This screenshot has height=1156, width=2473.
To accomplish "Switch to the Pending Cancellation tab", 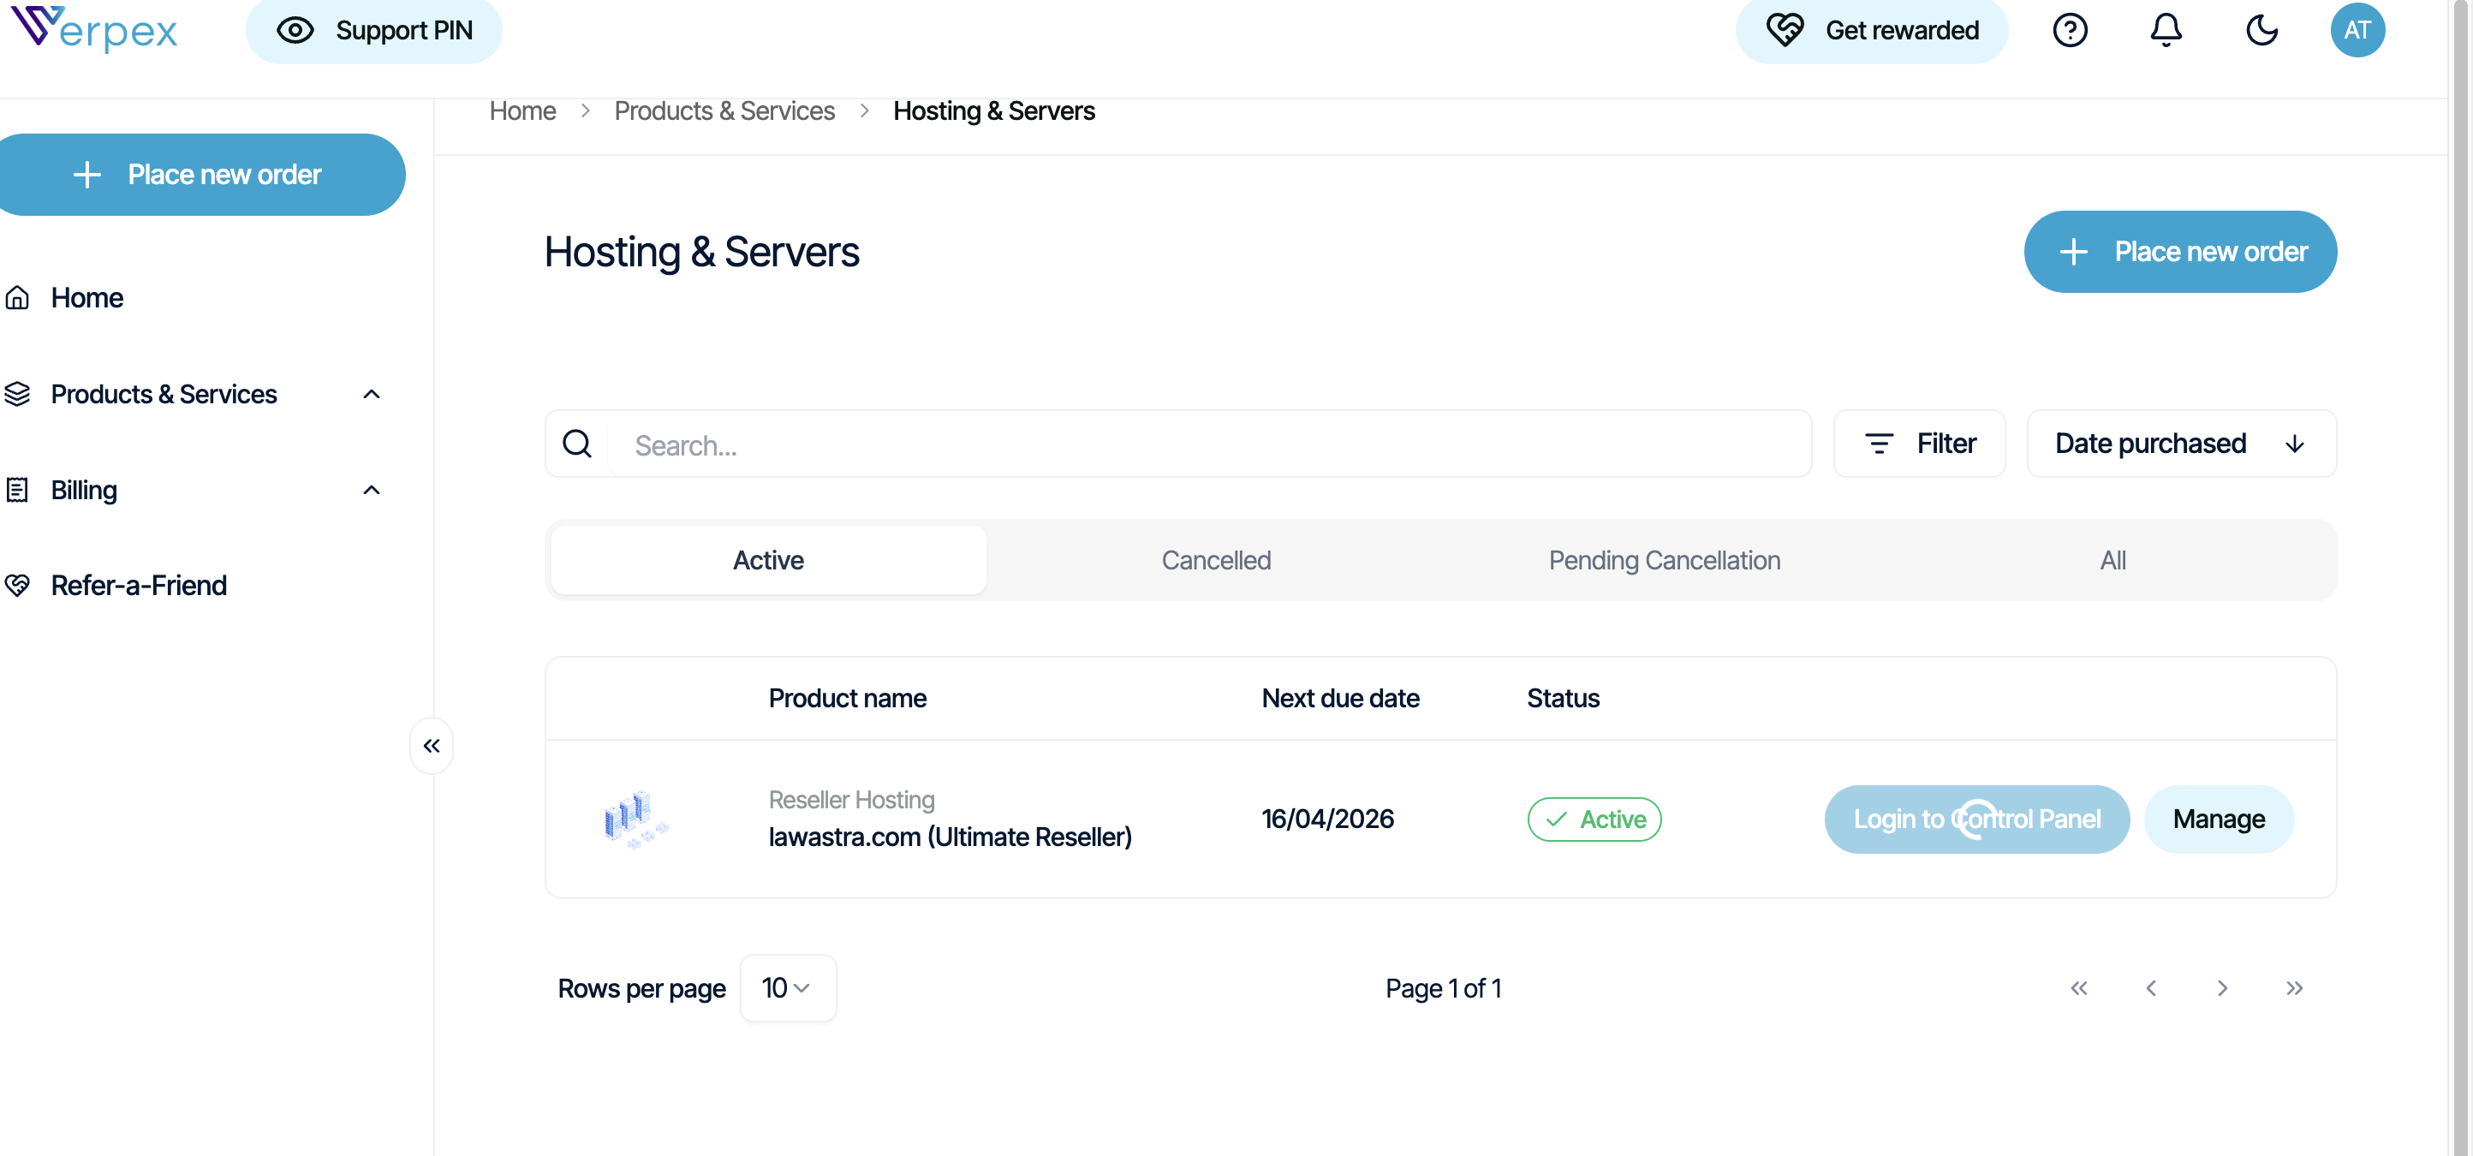I will (1664, 561).
